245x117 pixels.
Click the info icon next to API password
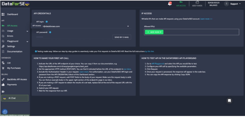pyautogui.click(x=50, y=32)
